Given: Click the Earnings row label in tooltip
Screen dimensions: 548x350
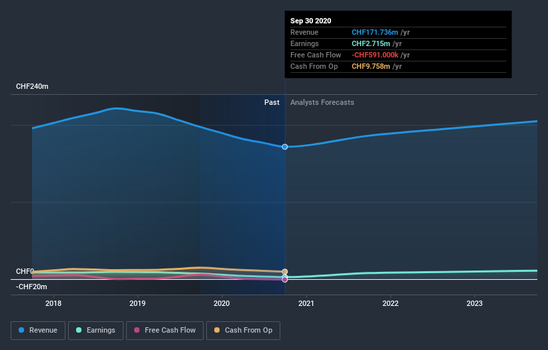Looking at the screenshot, I should 304,43.
